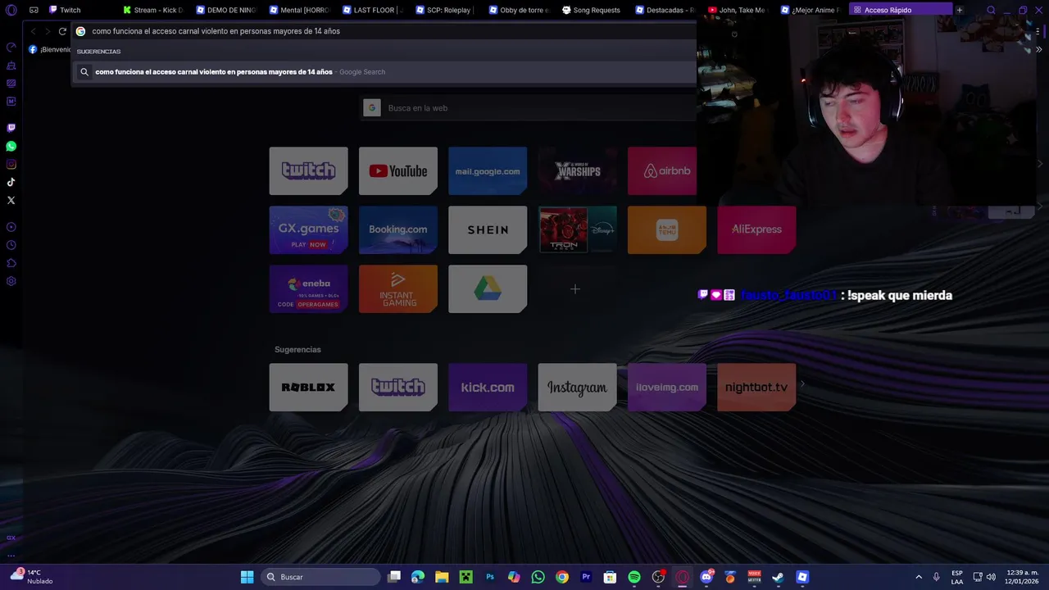
Task: Open the Instagram suggestion tile
Action: (578, 387)
